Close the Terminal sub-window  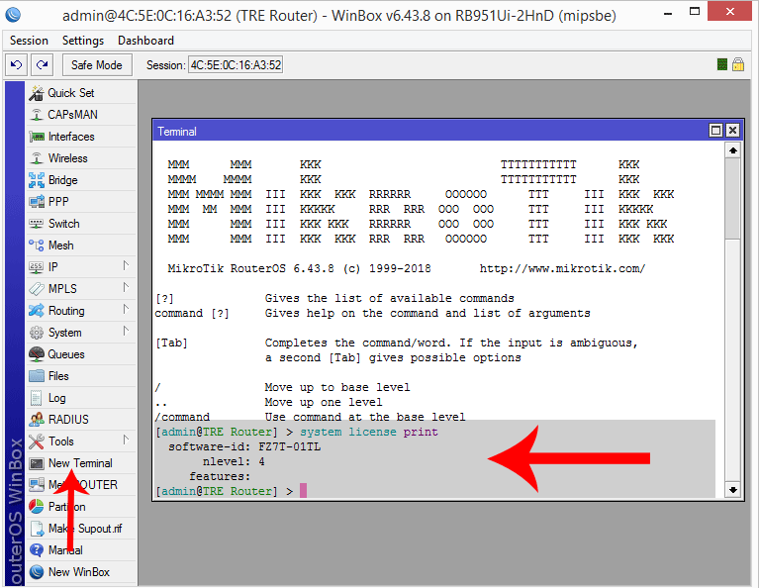click(733, 131)
